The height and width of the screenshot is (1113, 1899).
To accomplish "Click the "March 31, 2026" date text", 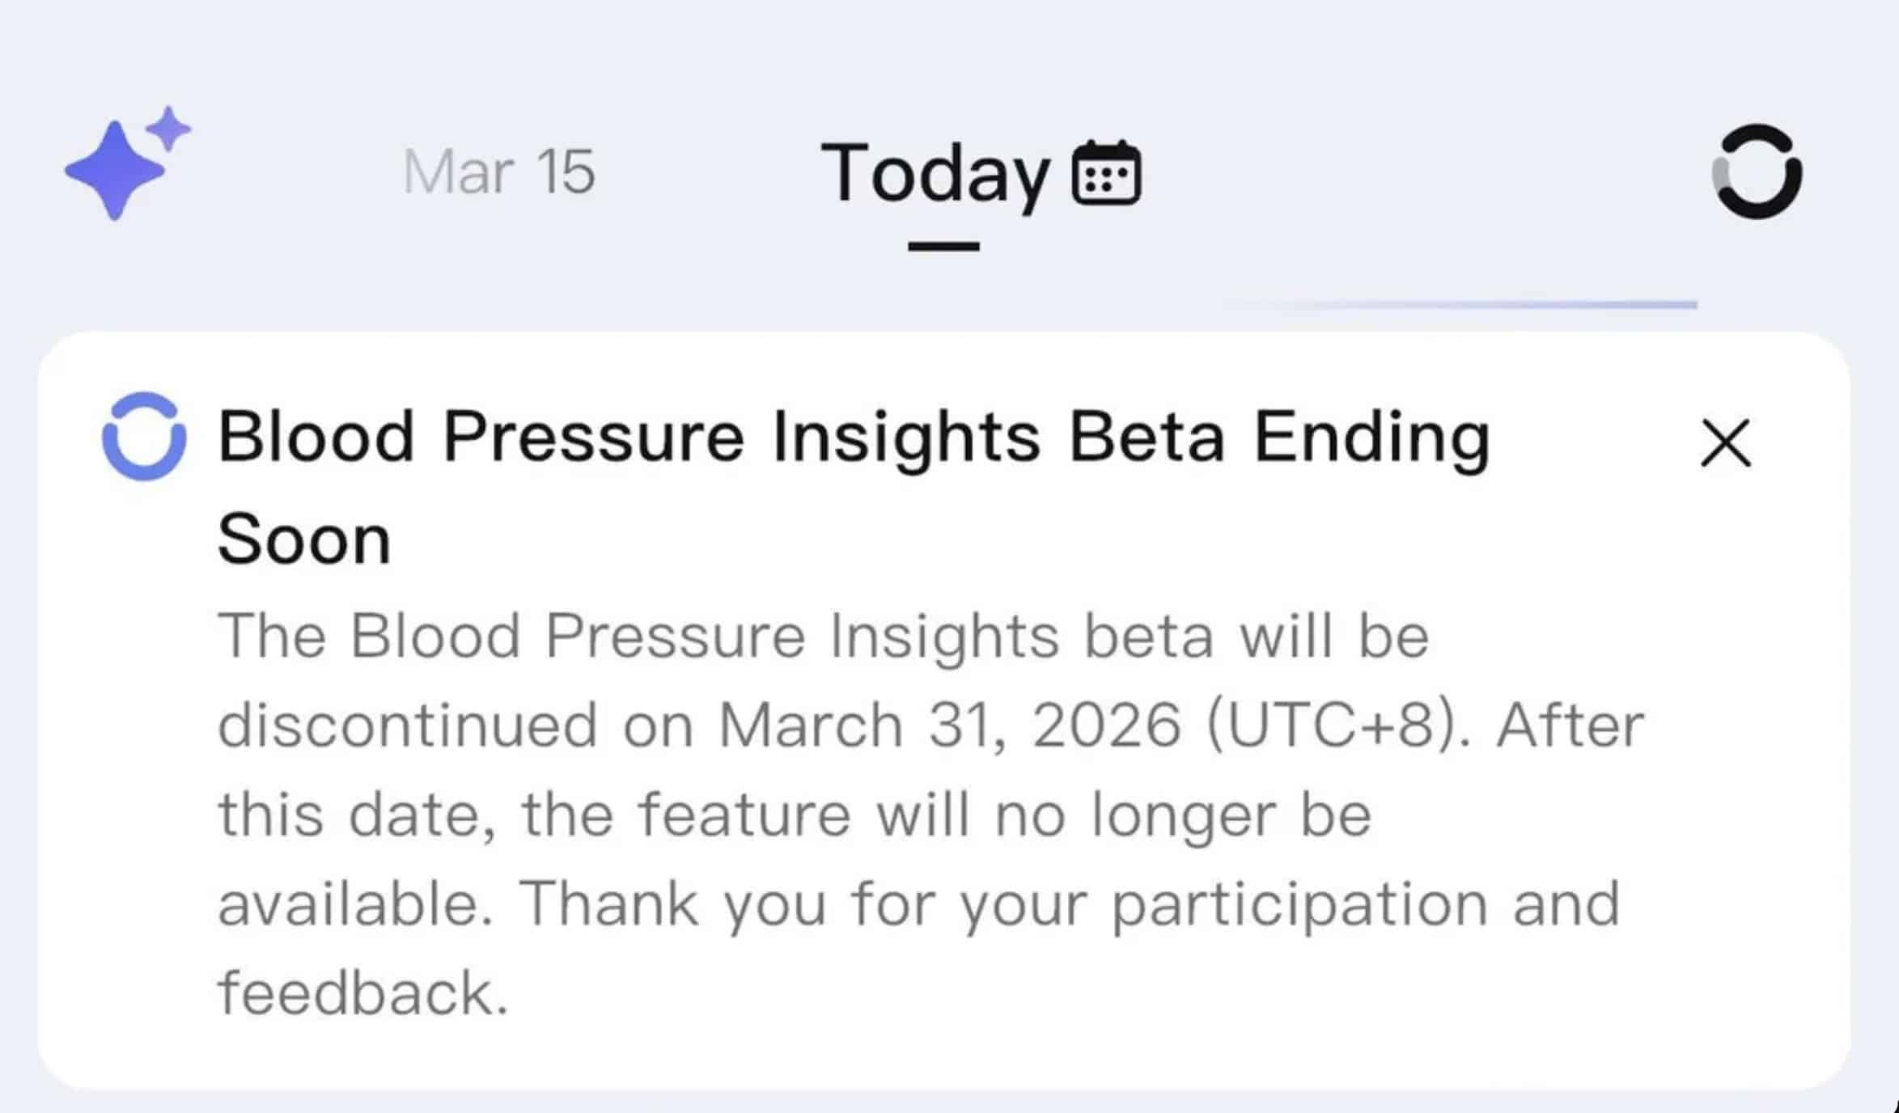I will click(950, 725).
